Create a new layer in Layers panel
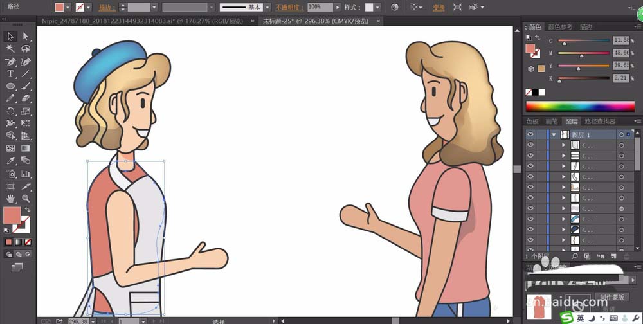Viewport: 643px width, 324px height. (x=614, y=256)
